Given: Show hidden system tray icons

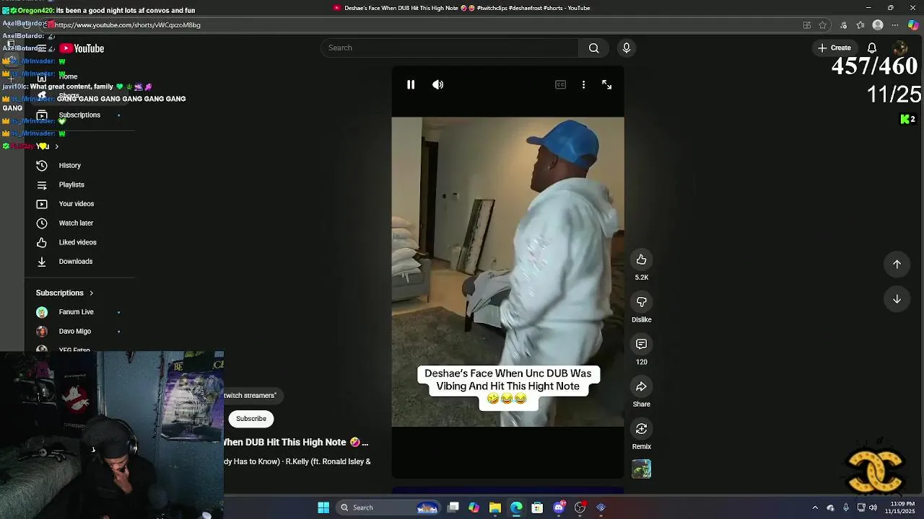Looking at the screenshot, I should [815, 507].
